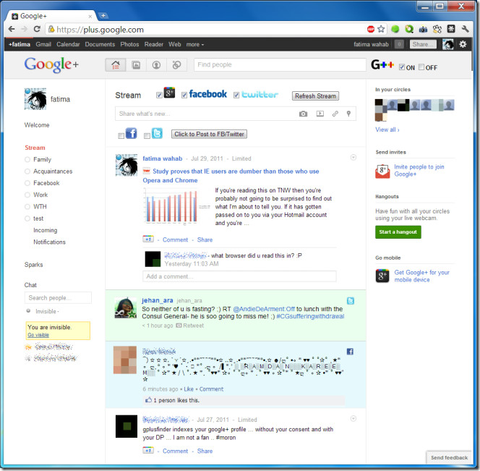Click the Adblock extension icon in address bar

pos(371,29)
